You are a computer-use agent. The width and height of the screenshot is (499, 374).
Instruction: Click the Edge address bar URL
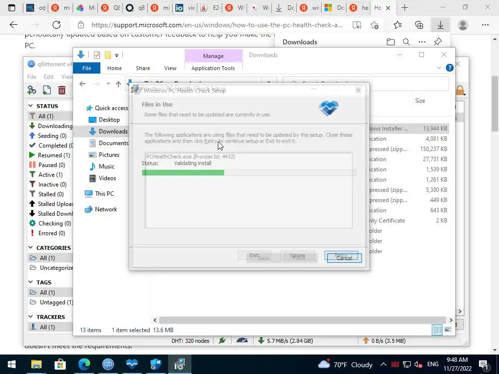click(217, 25)
